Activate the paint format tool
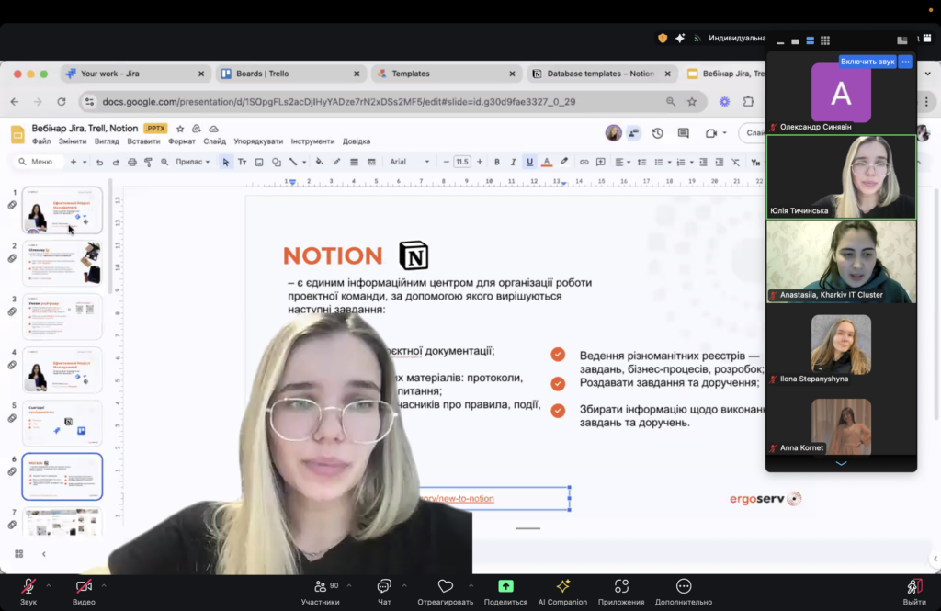The image size is (941, 611). coord(148,162)
